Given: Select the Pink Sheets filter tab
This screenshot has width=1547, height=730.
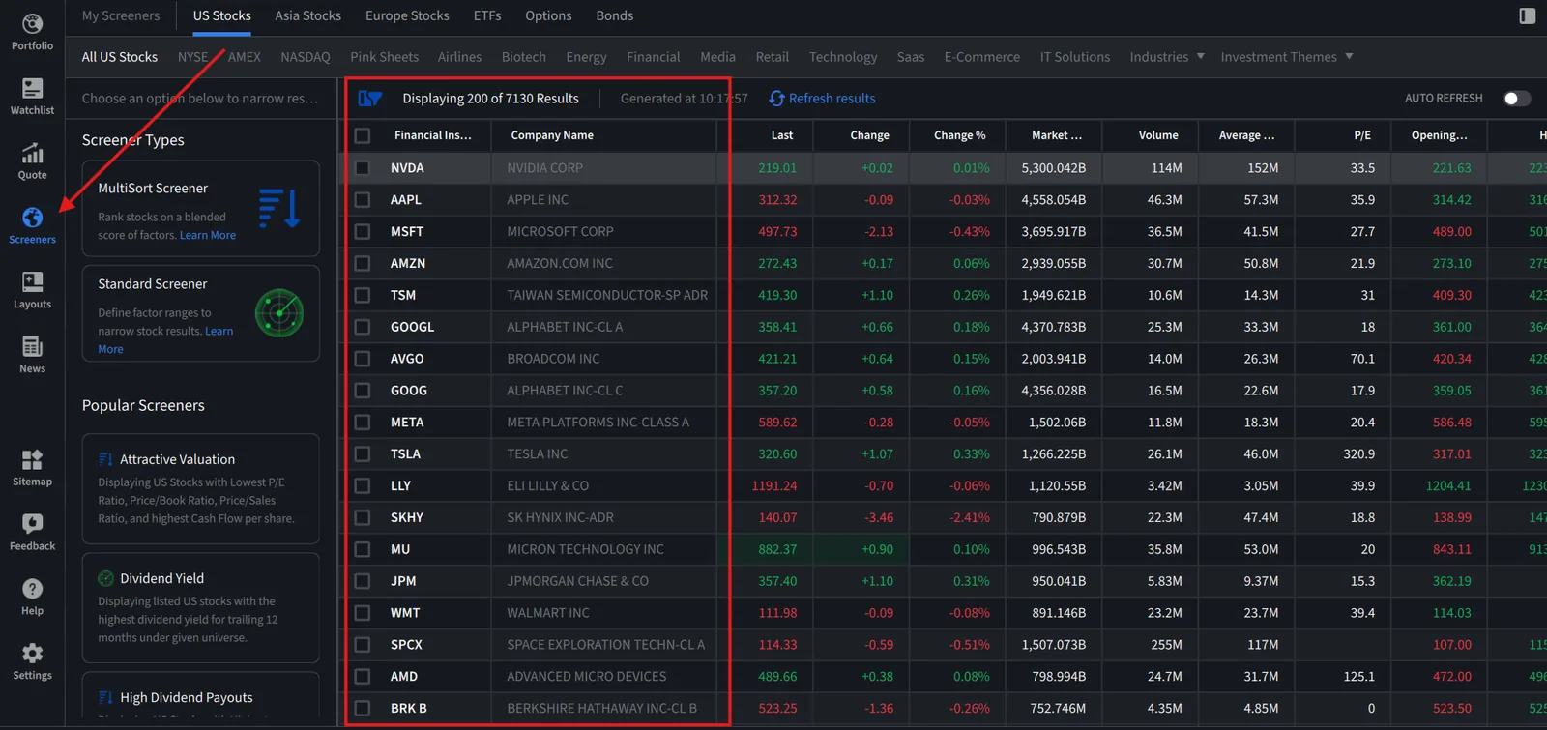Looking at the screenshot, I should 384,57.
